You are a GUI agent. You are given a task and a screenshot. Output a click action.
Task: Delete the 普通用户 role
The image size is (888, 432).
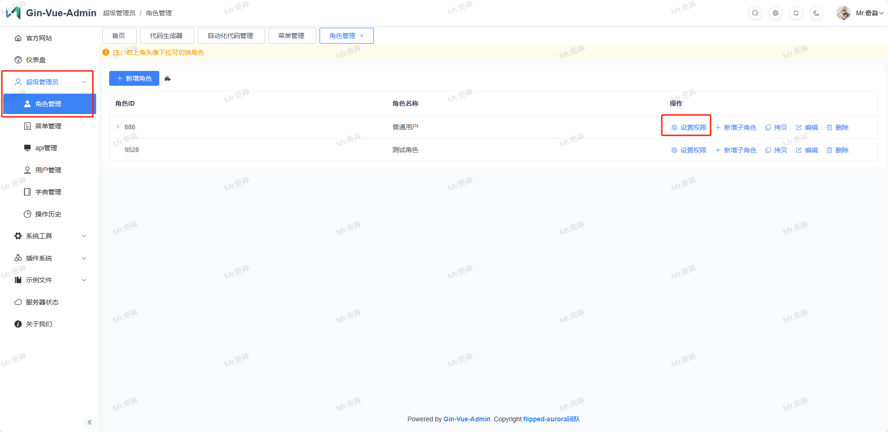(x=837, y=127)
